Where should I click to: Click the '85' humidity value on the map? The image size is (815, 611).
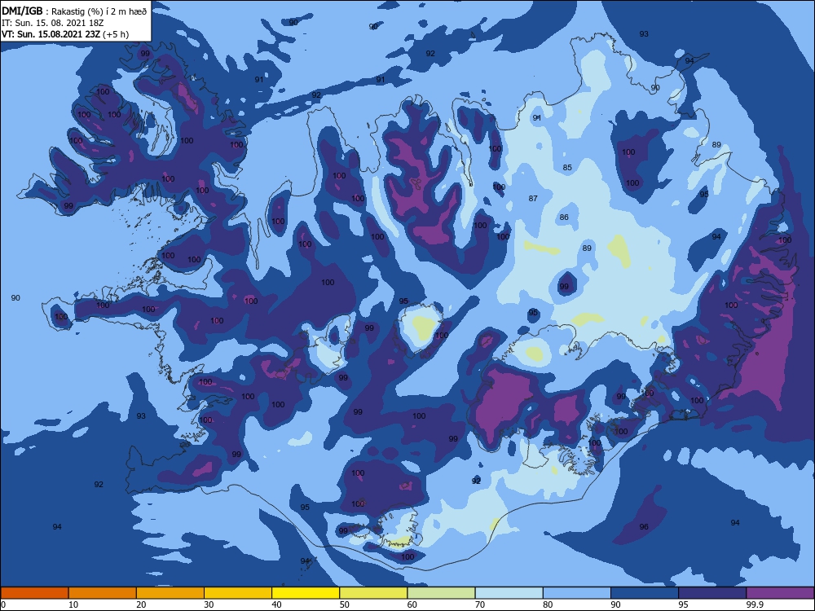pos(567,167)
